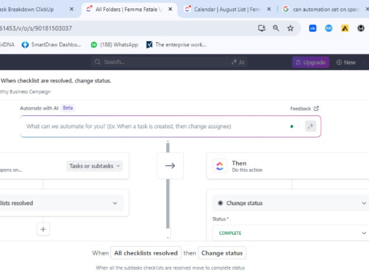This screenshot has height=277, width=369.
Task: Open the Change status action dropdown
Action: 291,203
